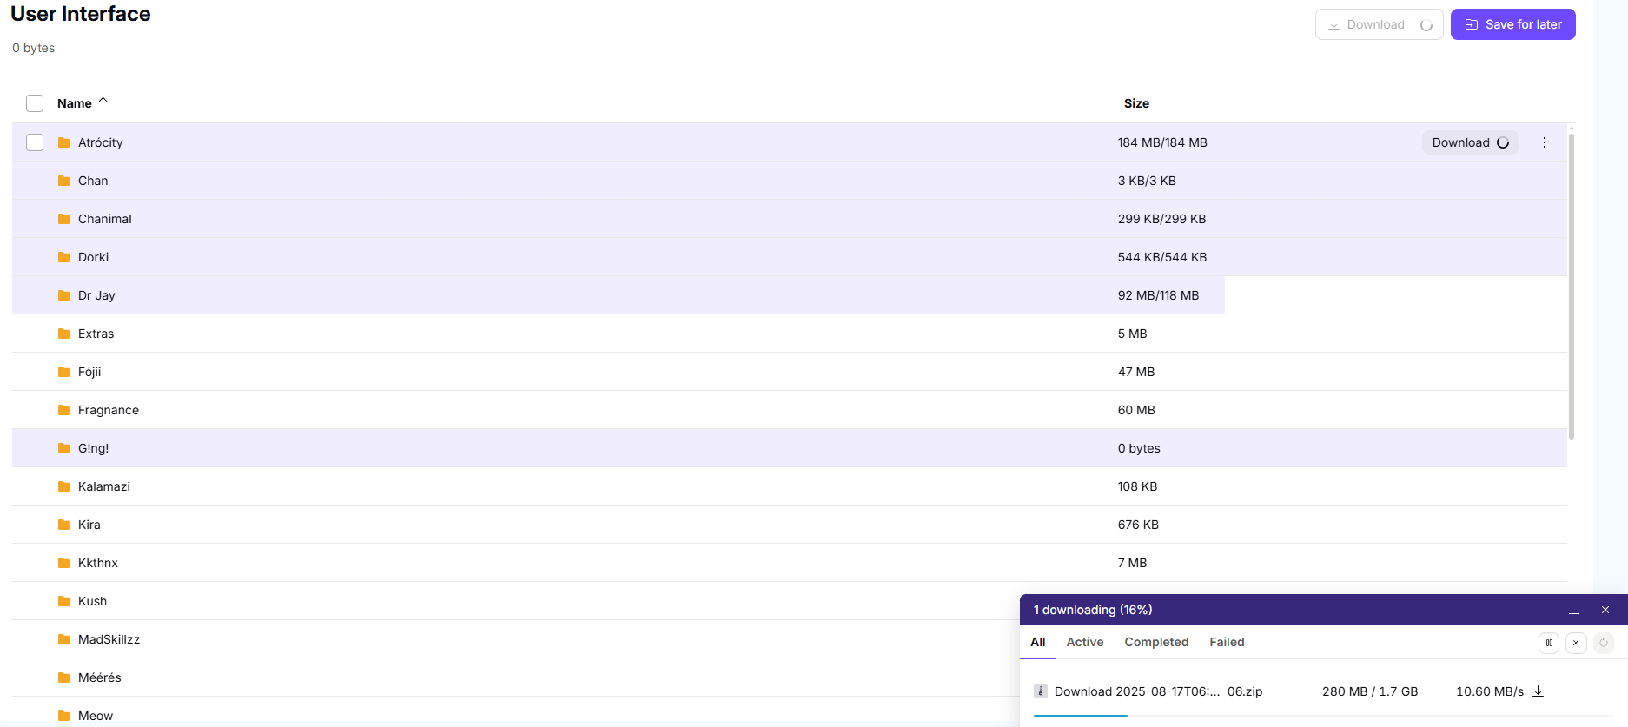The width and height of the screenshot is (1628, 727).
Task: Click the file list vertical scrollbar
Action: (1572, 287)
